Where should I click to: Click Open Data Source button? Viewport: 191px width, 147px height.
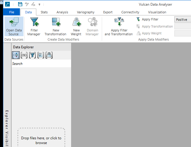tap(14, 26)
